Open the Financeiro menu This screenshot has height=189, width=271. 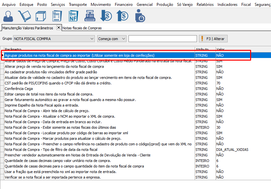coord(124,5)
